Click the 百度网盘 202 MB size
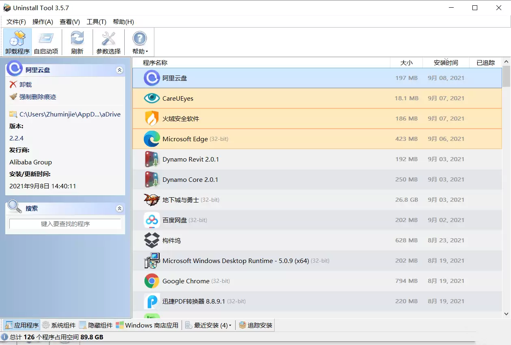The image size is (511, 345). [x=406, y=220]
